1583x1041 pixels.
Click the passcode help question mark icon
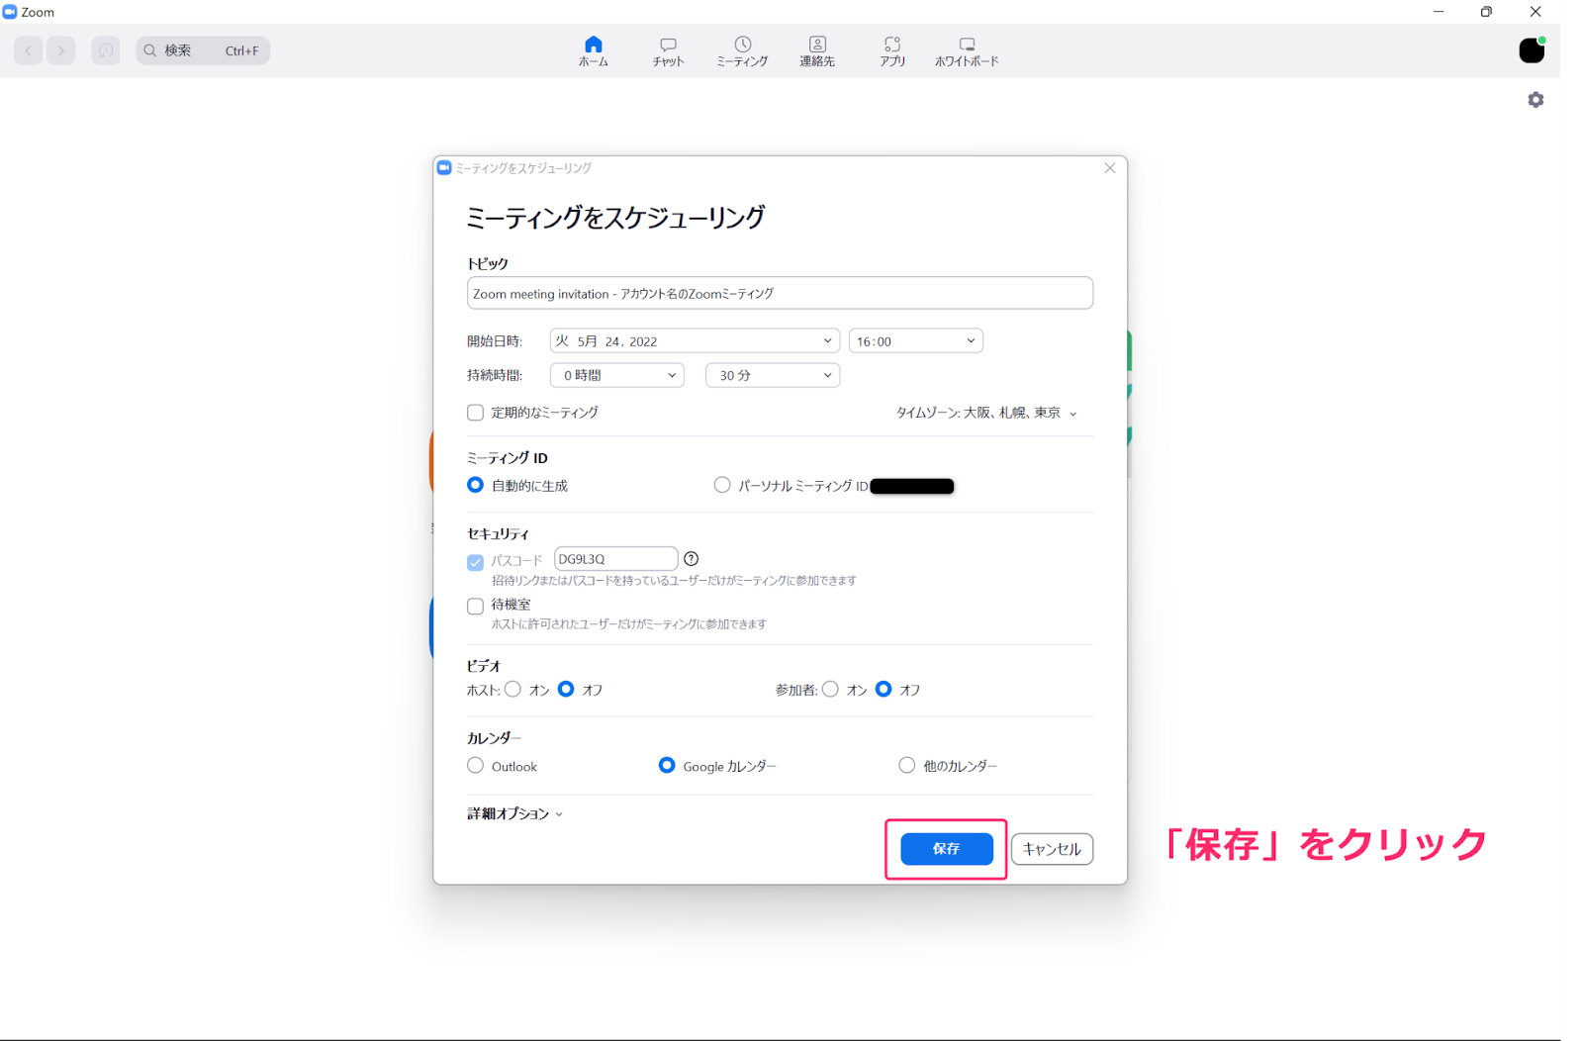[692, 559]
